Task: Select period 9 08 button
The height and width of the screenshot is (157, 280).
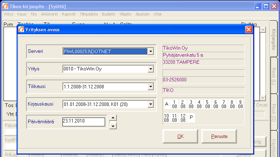Action: coord(241,104)
